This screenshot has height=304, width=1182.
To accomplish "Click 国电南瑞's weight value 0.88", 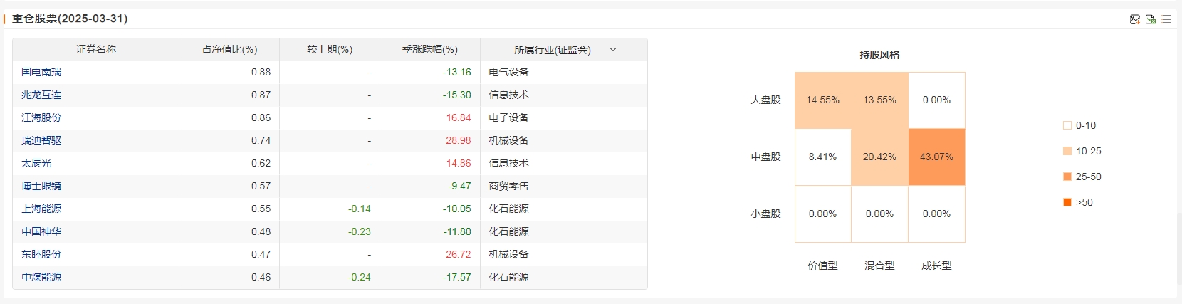I will click(261, 72).
